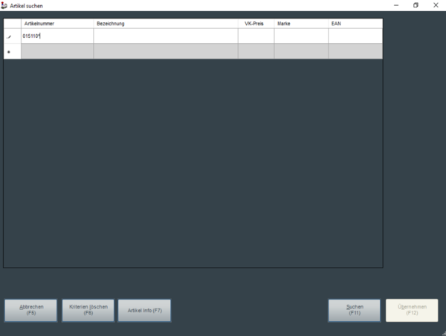
Task: Close the Artikel suchen window
Action: 436,5
